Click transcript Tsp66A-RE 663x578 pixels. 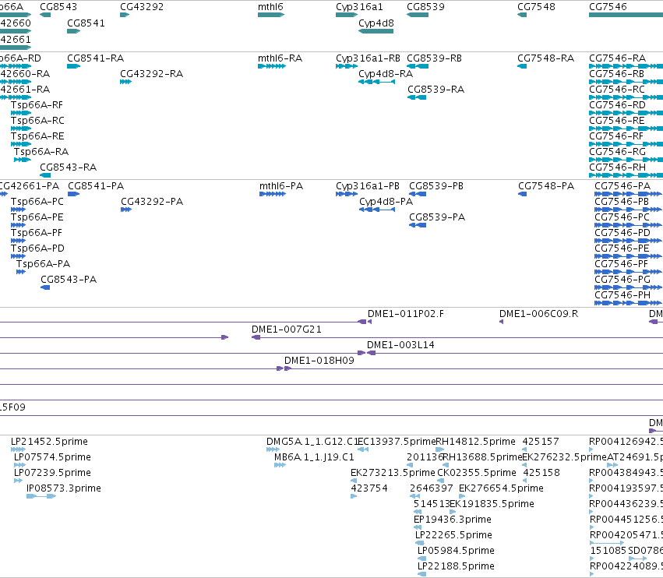click(x=37, y=136)
